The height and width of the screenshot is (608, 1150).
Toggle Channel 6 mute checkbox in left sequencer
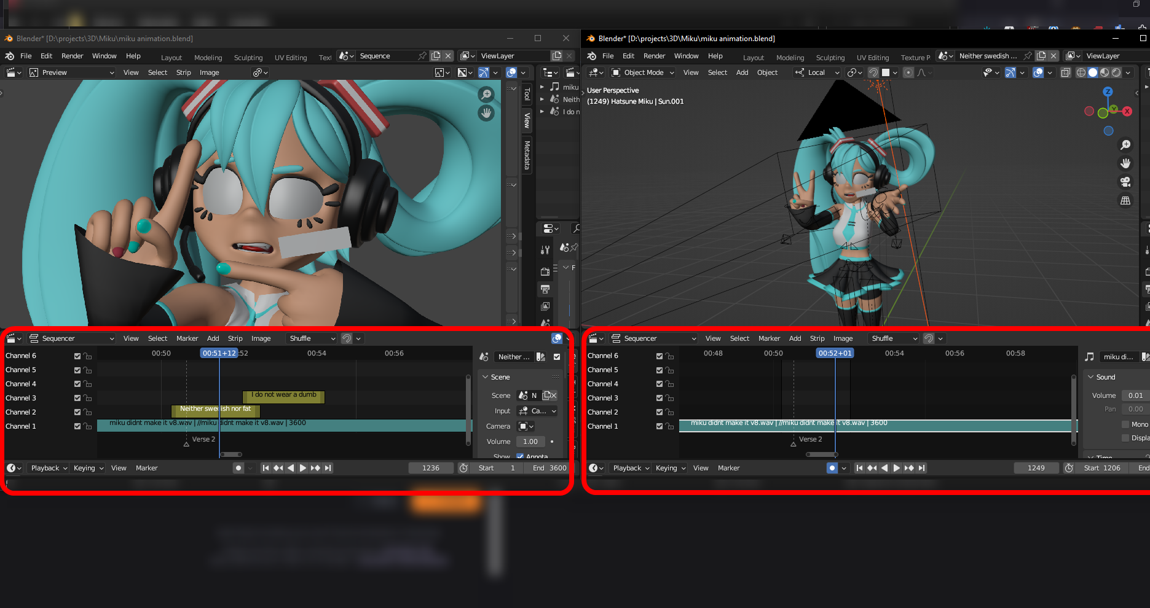tap(77, 356)
